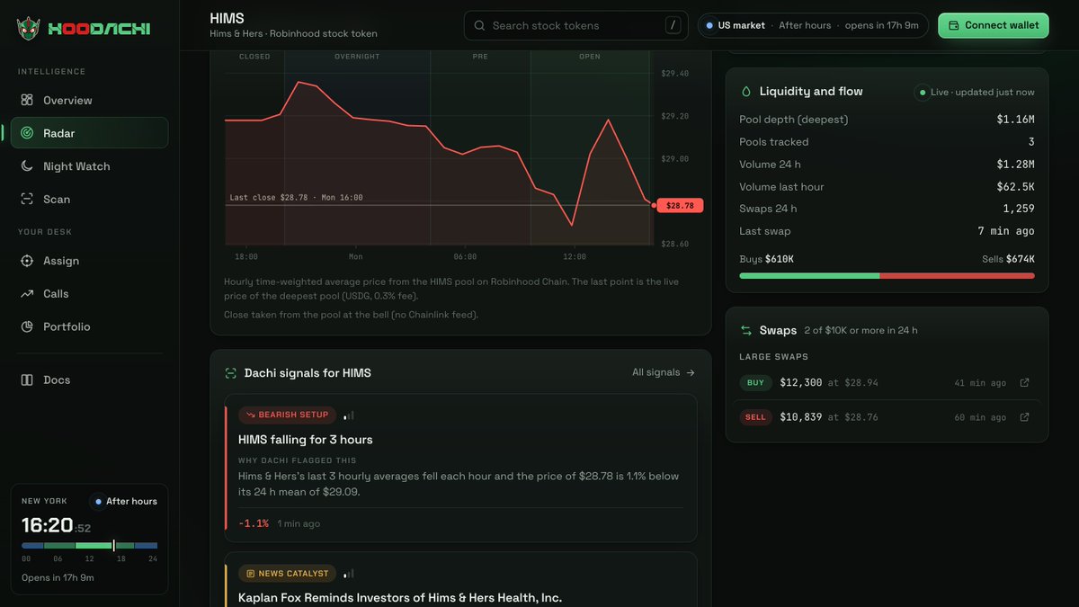Viewport: 1079px width, 607px height.
Task: Open the Kaplan Fox Reminds Investors headline
Action: click(x=400, y=597)
